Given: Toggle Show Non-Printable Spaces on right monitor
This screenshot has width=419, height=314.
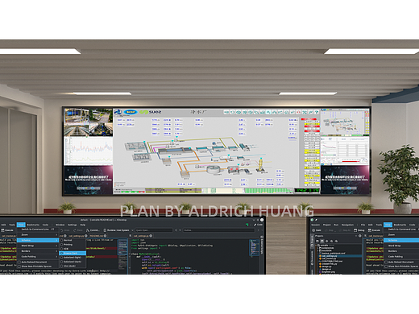Looking at the screenshot, I should click(386, 266).
